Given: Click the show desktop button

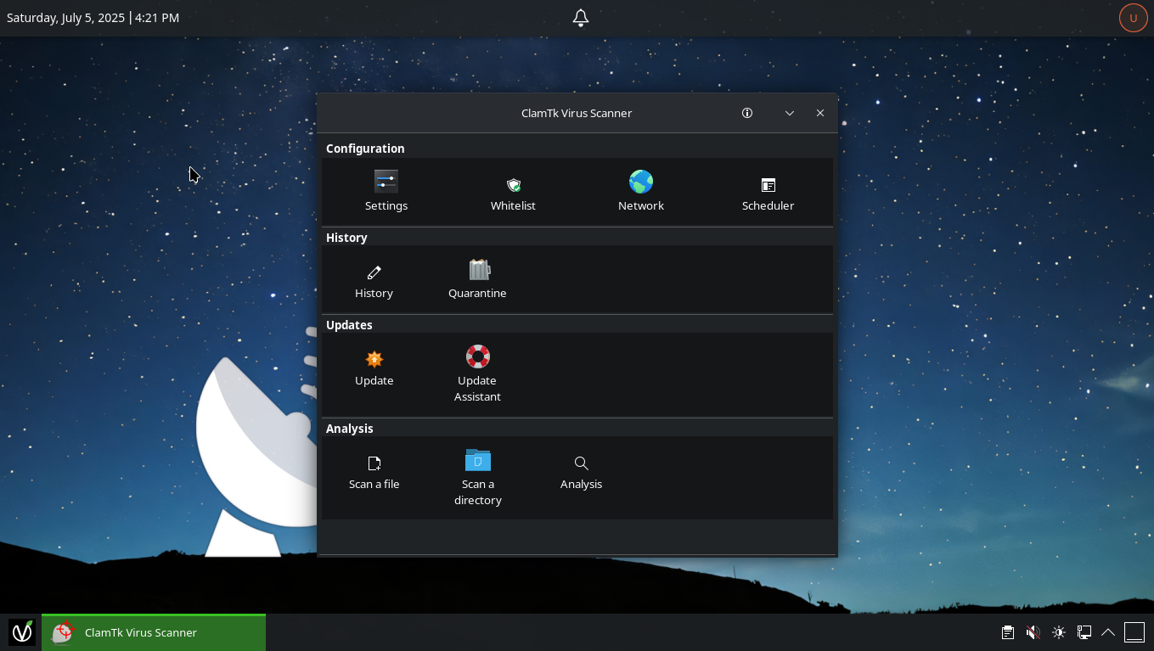Looking at the screenshot, I should tap(1134, 632).
